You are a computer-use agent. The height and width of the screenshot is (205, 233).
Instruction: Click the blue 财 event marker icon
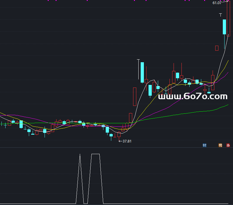pos(204,145)
